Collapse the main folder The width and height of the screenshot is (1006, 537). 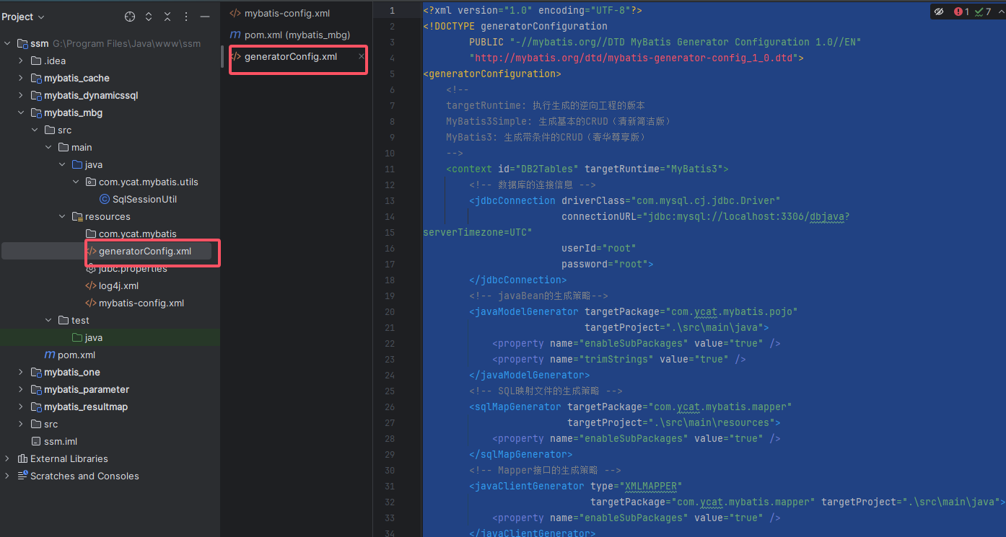click(x=48, y=147)
